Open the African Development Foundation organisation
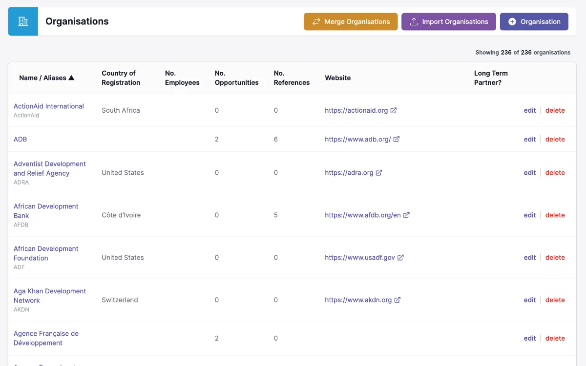This screenshot has width=586, height=366. 46,253
